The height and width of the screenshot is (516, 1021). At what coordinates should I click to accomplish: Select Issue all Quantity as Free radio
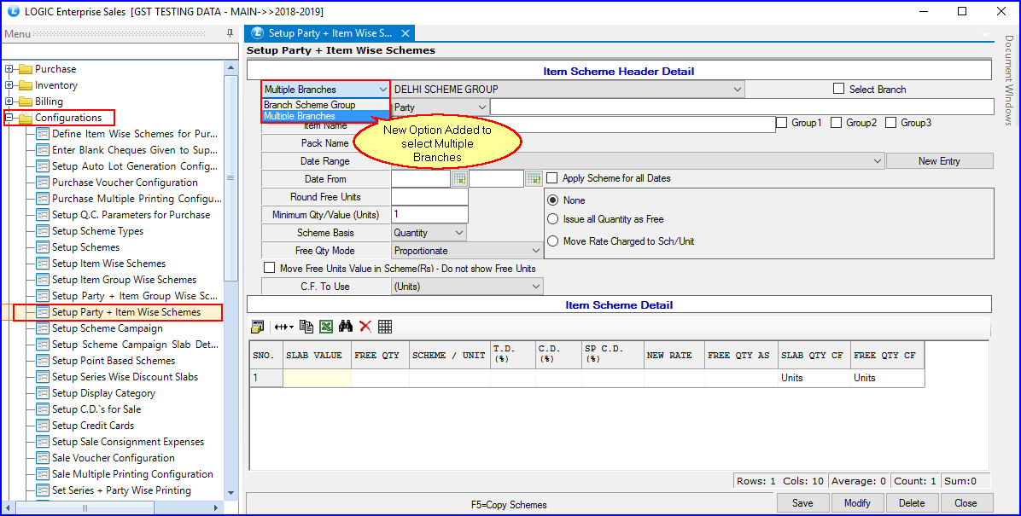tap(553, 219)
